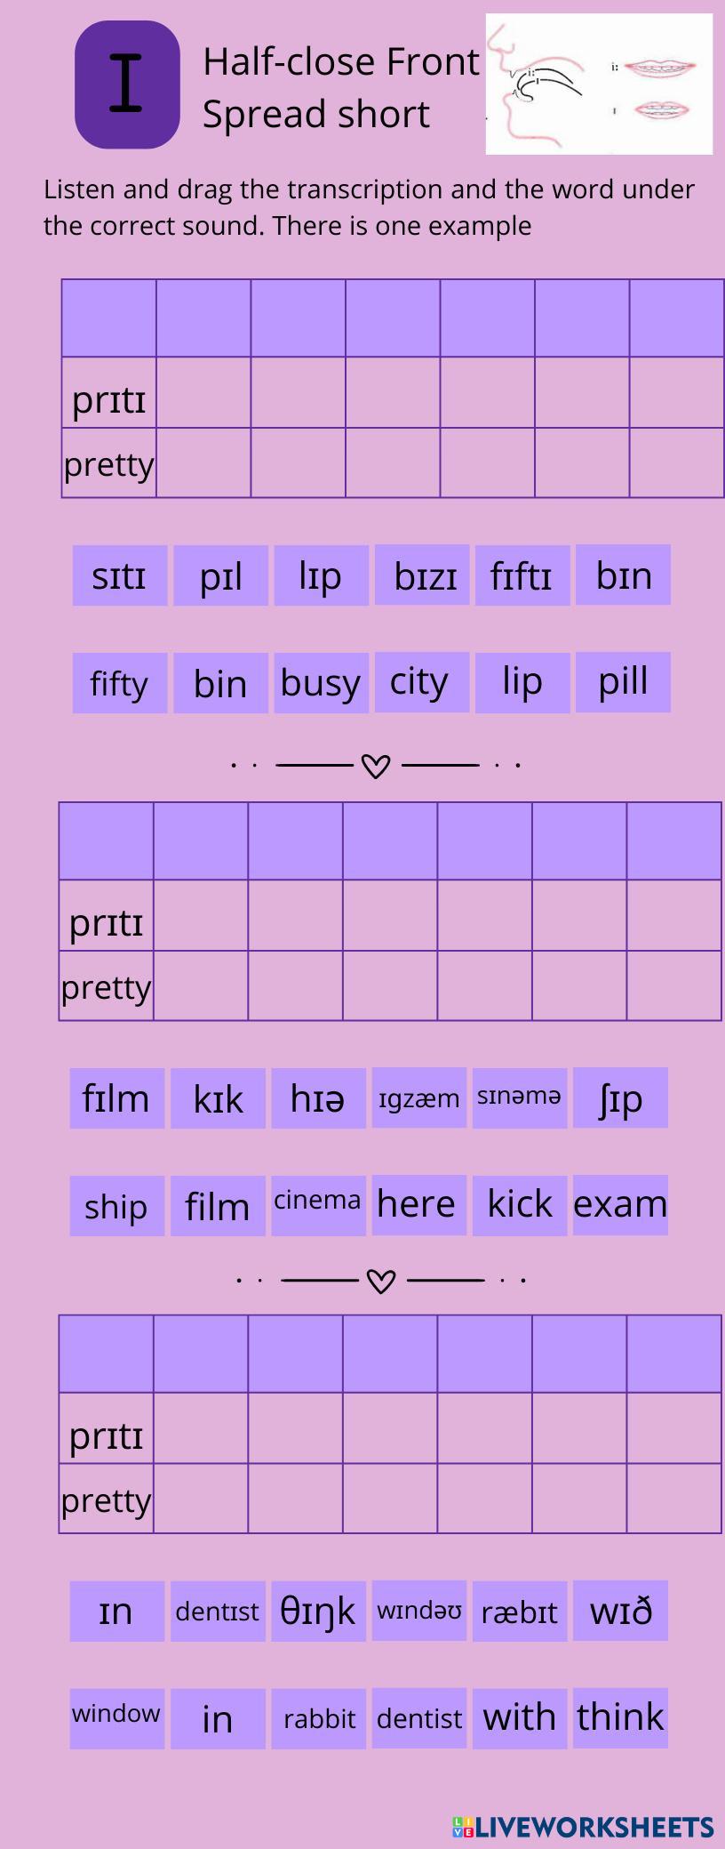Select the 'ʃɪp' transcription tile
This screenshot has height=1849, width=725.
click(620, 1098)
